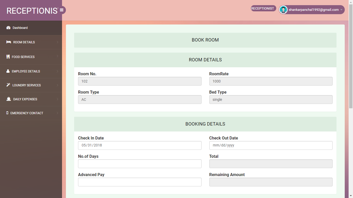This screenshot has height=198, width=353.
Task: Click the phone icon beside Emergency Contact
Action: click(7, 113)
